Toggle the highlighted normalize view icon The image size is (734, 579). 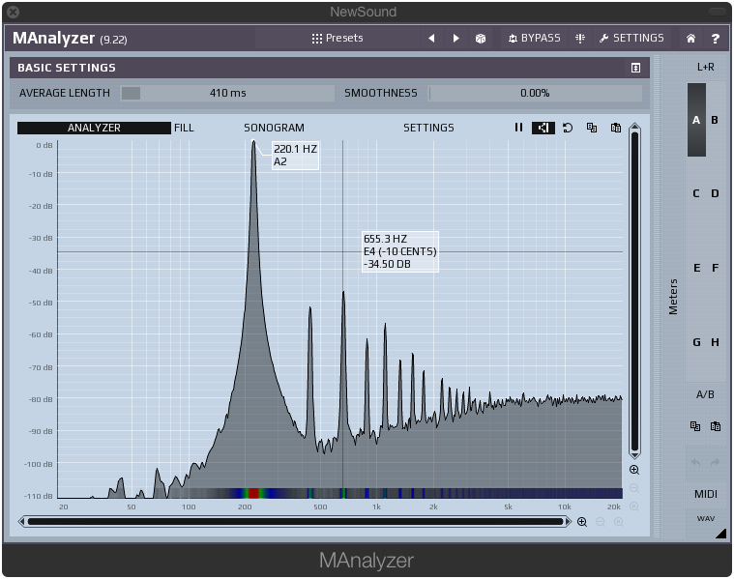tap(543, 128)
